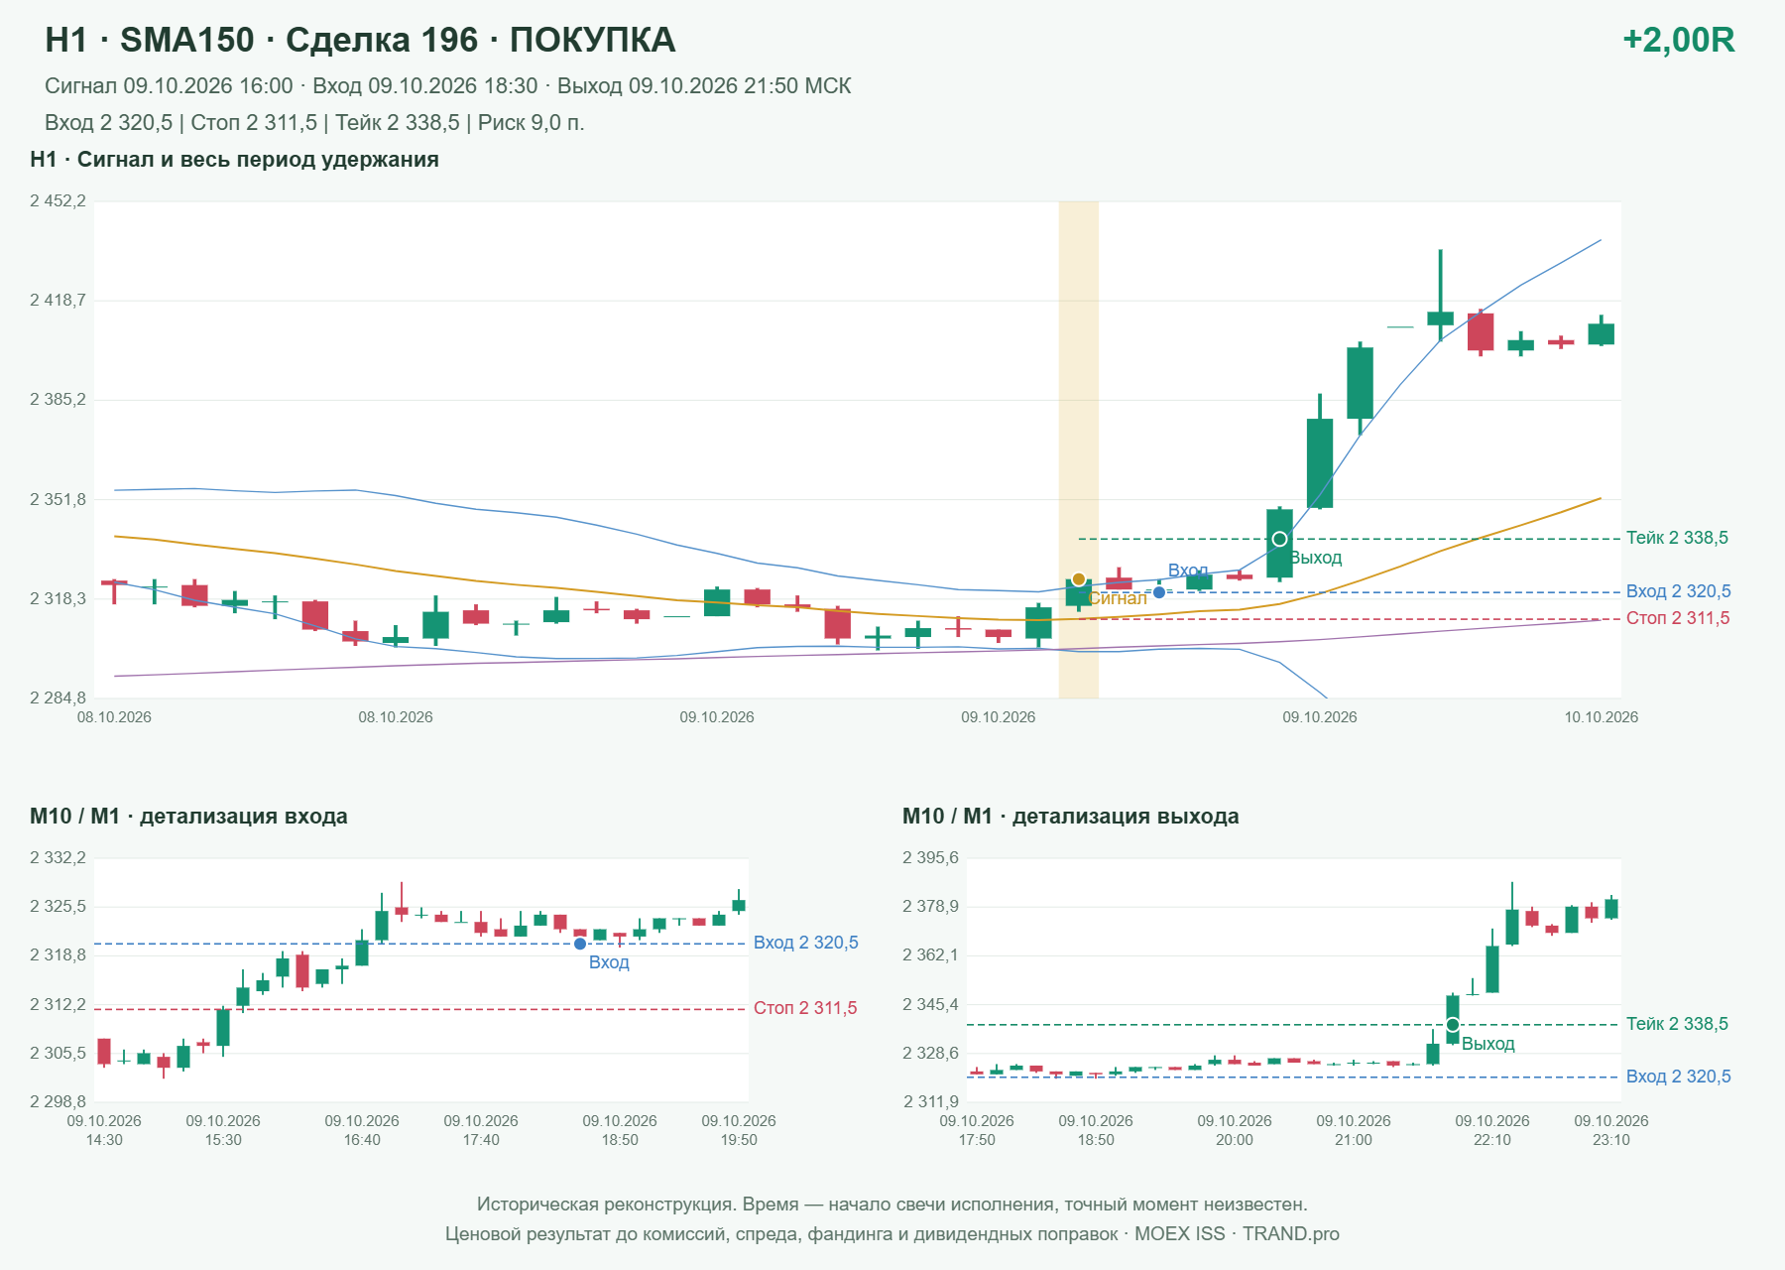Image resolution: width=1785 pixels, height=1270 pixels.
Task: Click the '2 418,7' price axis label
Action: point(58,300)
